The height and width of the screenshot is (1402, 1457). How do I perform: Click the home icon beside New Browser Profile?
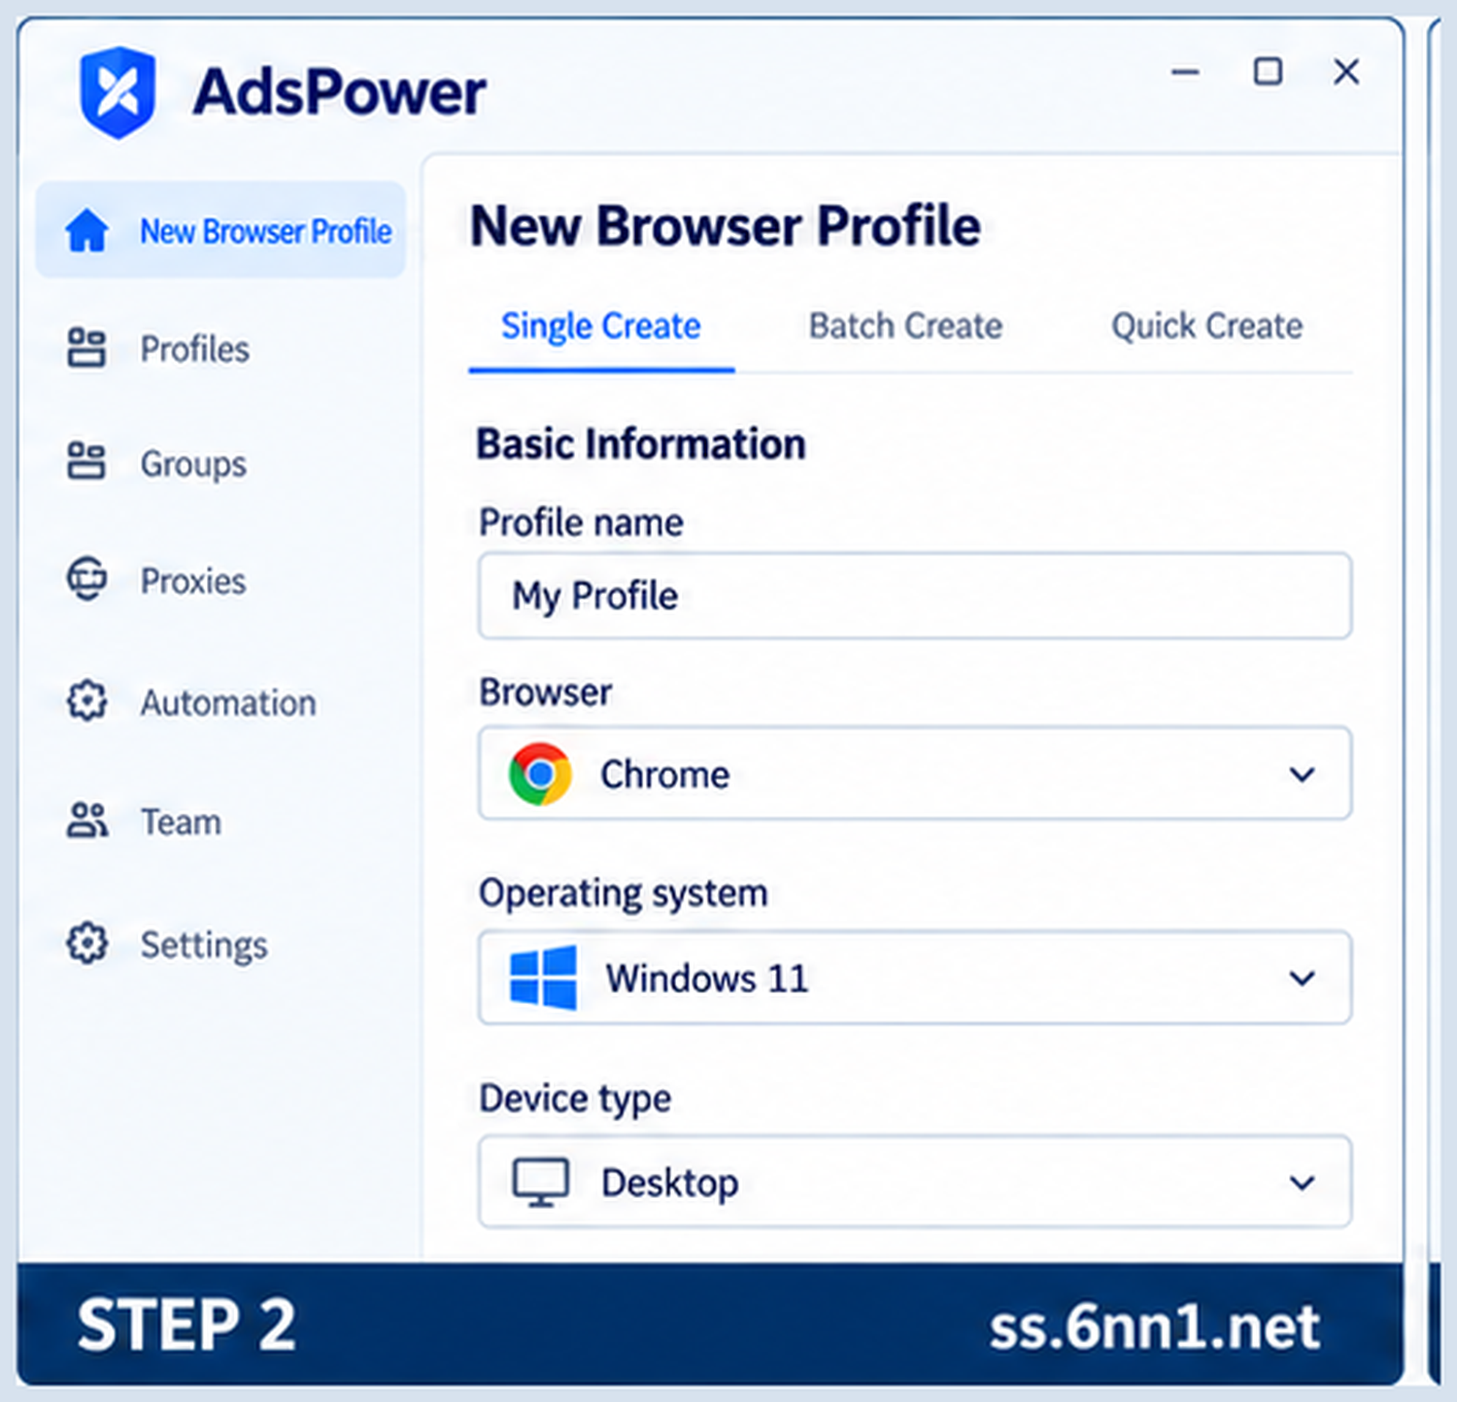point(86,231)
